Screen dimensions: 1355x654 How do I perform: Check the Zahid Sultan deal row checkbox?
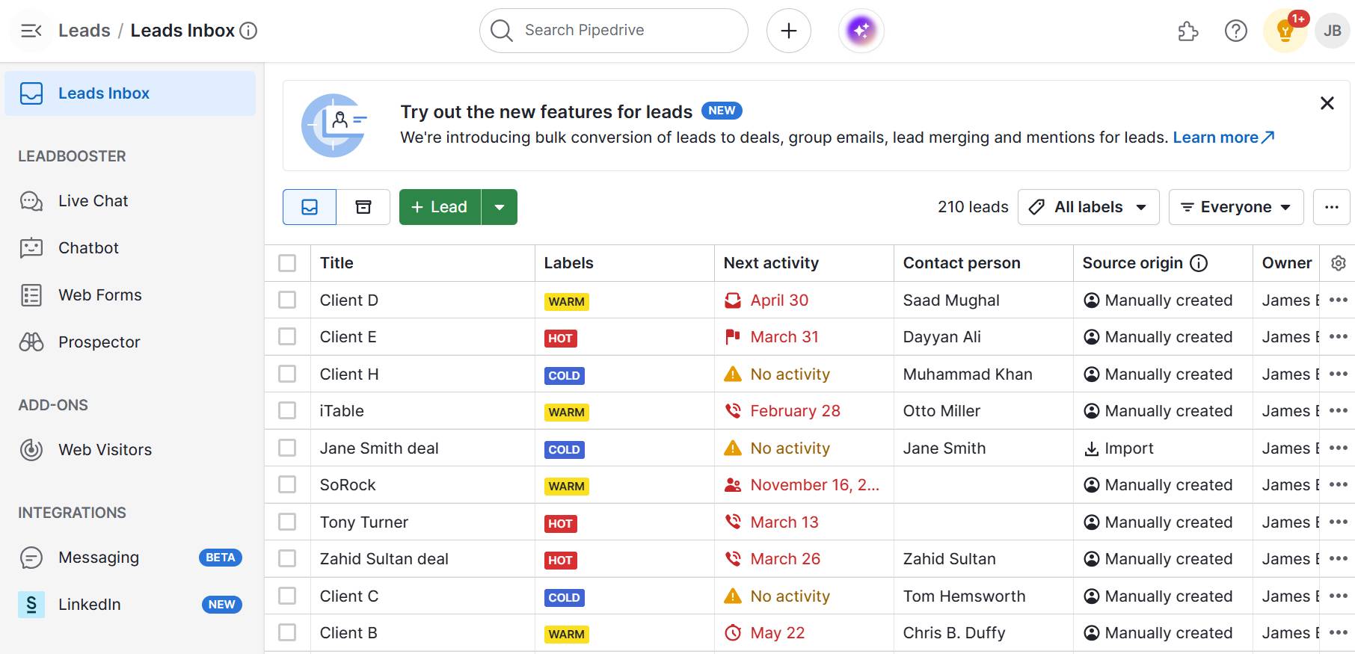(287, 558)
